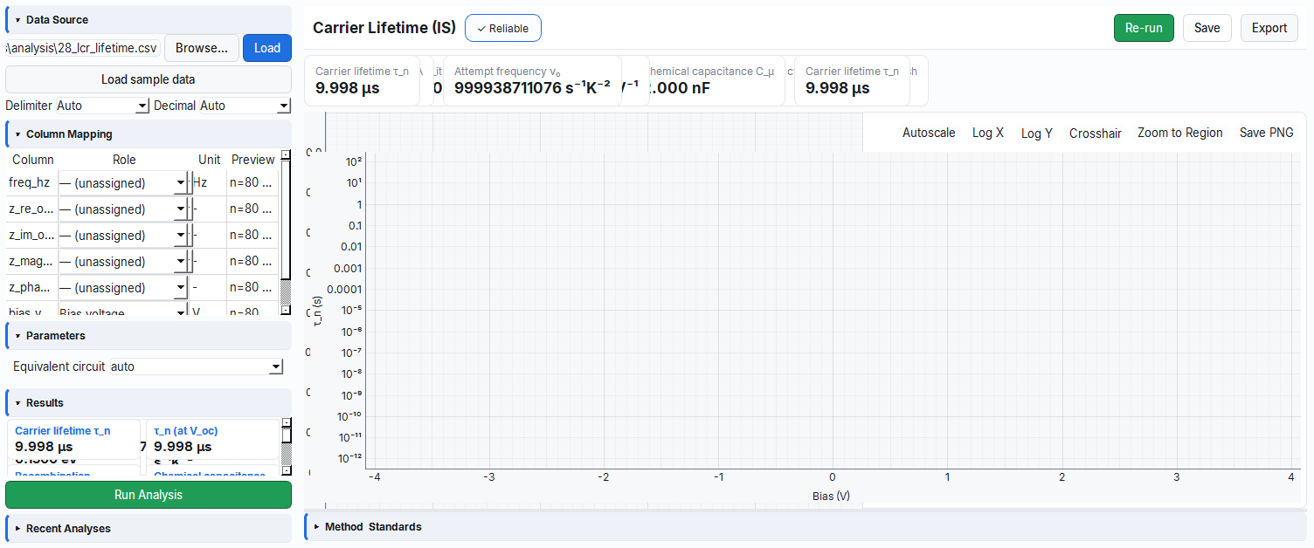Click scroll-up arrow of Column Mapping table
1314x548 pixels.
coord(285,155)
